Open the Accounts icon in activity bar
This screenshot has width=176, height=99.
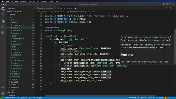tap(3, 87)
